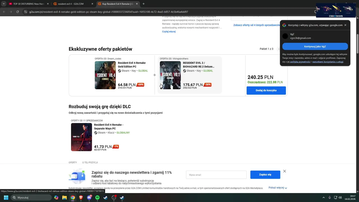359x202 pixels.
Task: Focus the g2a.com address bar URL
Action: coord(109,12)
